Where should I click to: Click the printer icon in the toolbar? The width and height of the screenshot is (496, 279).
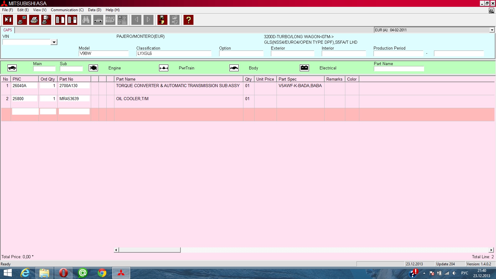[x=34, y=20]
